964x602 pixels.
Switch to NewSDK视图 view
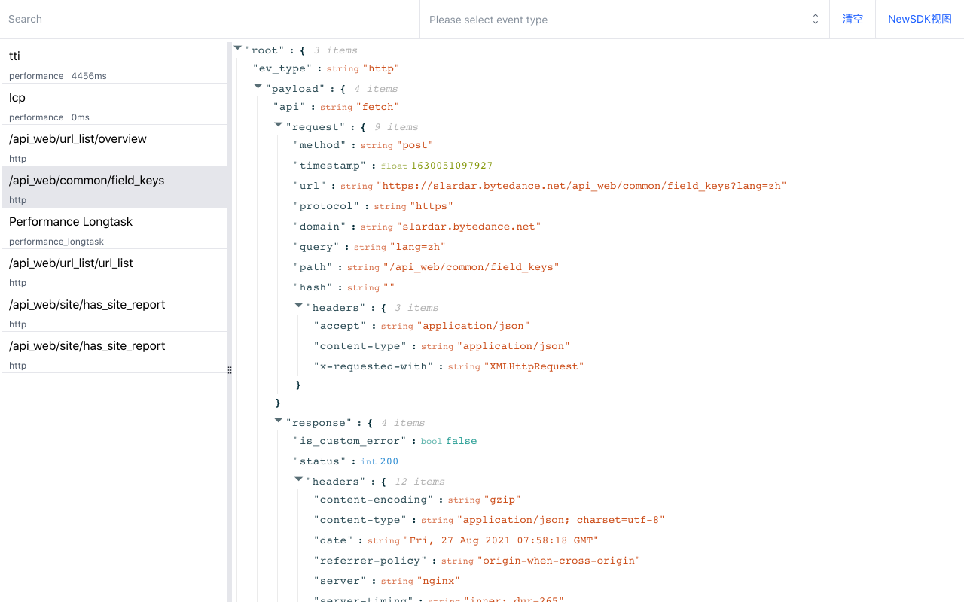point(920,20)
